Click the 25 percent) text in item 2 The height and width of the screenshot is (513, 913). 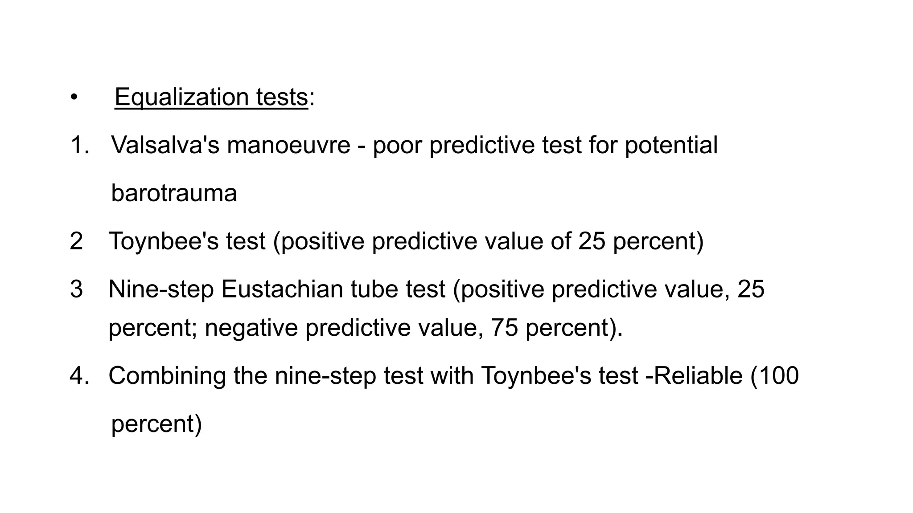coord(641,241)
